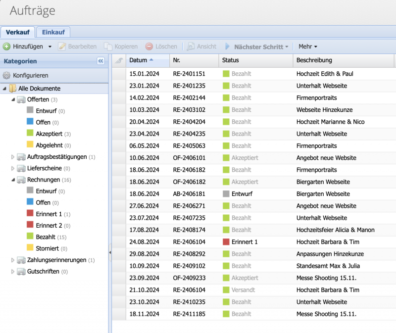Select the Verkauf tab

pyautogui.click(x=18, y=32)
